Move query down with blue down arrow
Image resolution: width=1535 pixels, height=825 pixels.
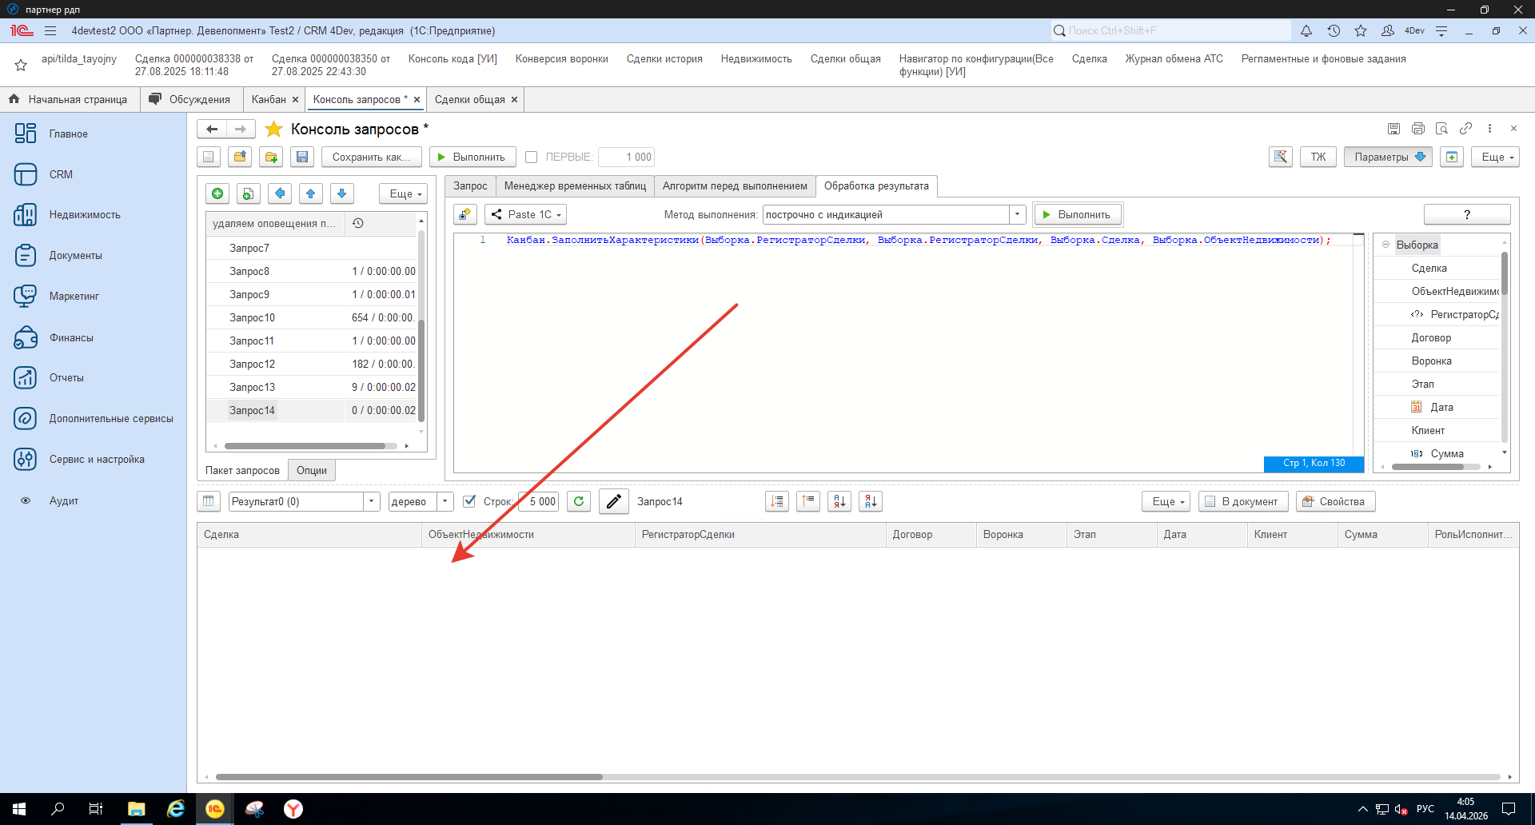(341, 193)
